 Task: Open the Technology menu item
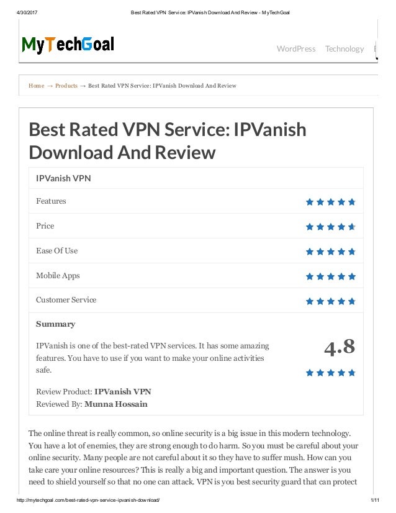point(344,48)
